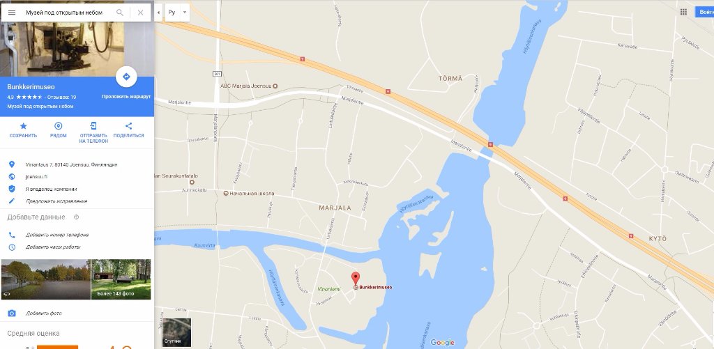
Task: Clear search with the X icon
Action: point(140,13)
